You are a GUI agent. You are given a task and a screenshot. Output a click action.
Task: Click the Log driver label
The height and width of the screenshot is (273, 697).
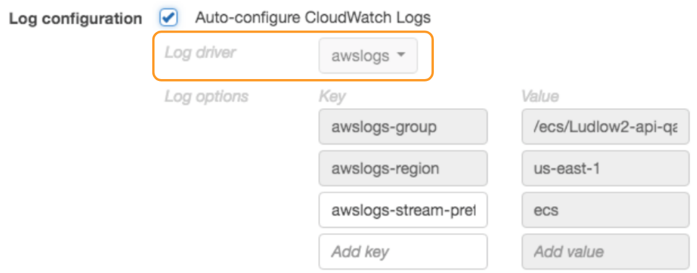(x=200, y=52)
